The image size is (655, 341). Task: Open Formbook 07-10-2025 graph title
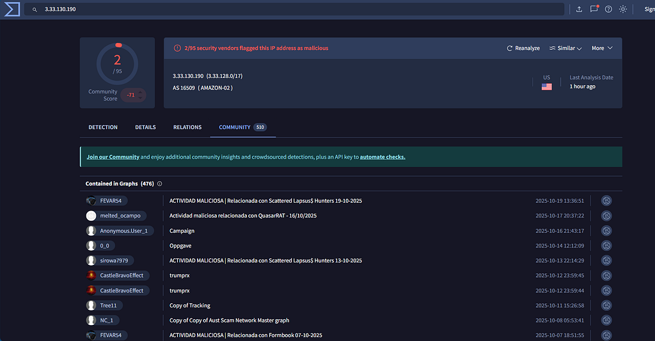pyautogui.click(x=246, y=335)
